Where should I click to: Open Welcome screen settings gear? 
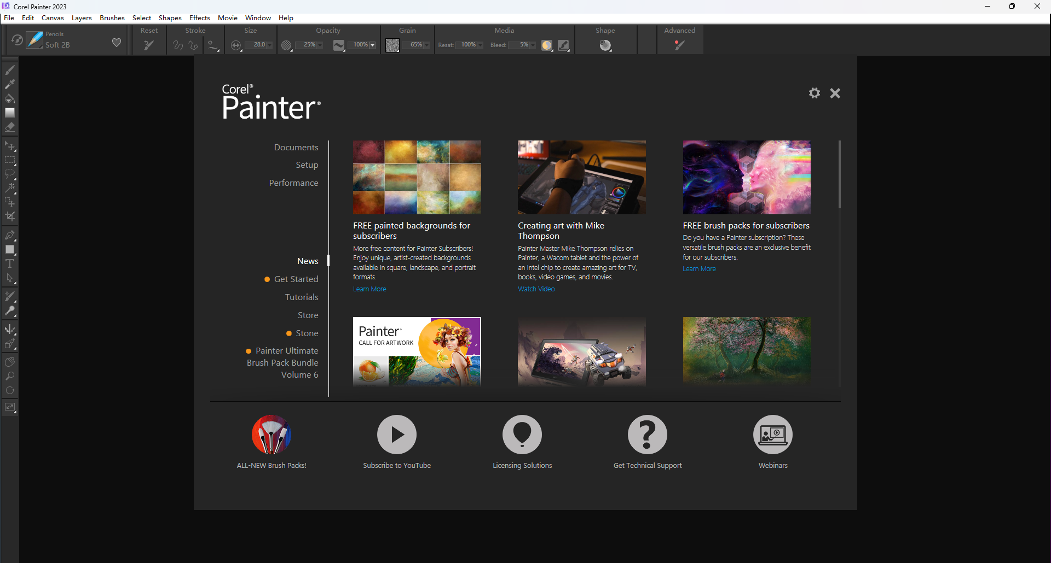tap(815, 93)
